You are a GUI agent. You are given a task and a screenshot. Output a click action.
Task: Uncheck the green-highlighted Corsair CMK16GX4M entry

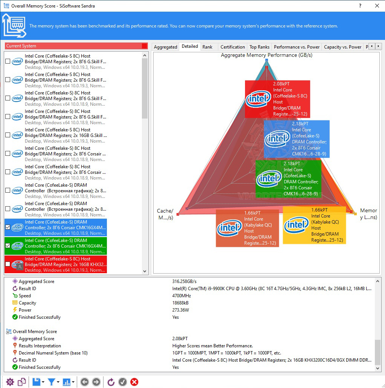8,246
